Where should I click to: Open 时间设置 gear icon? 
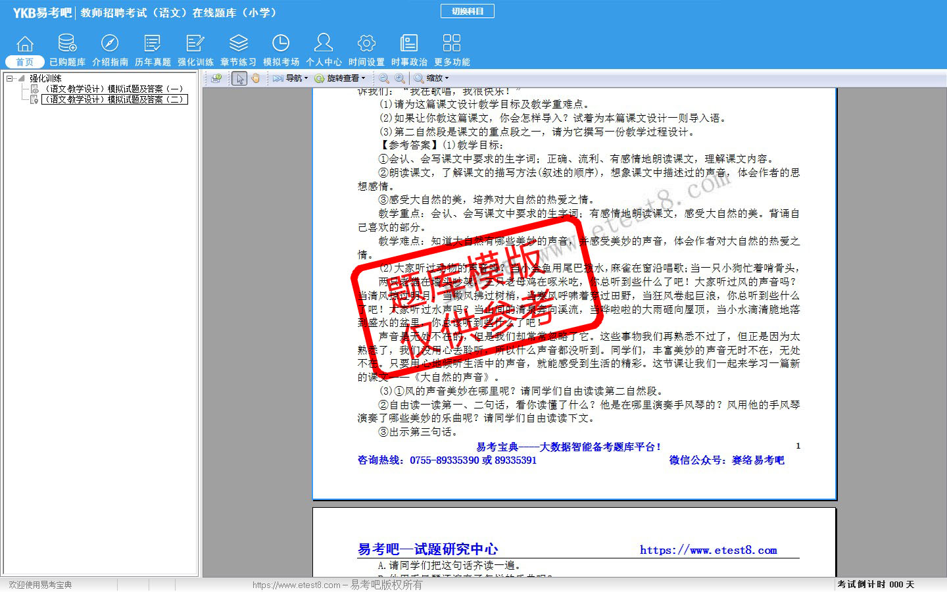coord(366,44)
